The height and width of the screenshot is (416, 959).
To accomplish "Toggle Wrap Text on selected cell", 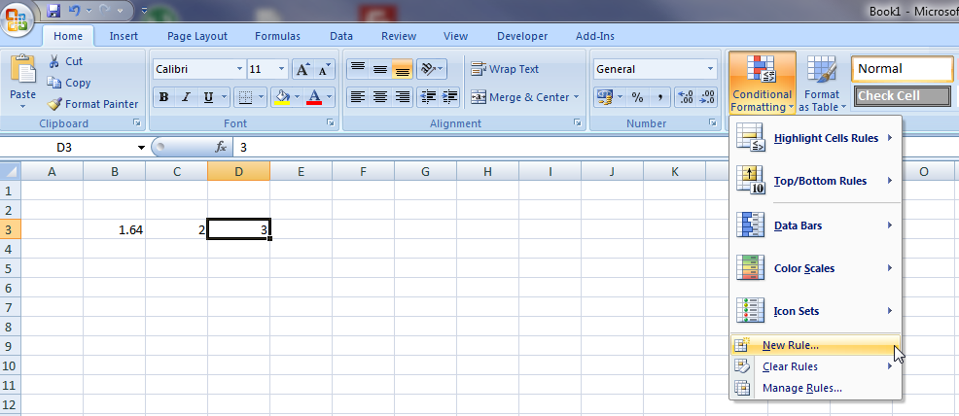I will (x=504, y=69).
